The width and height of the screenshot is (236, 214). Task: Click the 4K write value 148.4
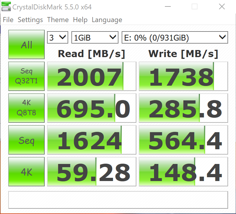coord(183,172)
